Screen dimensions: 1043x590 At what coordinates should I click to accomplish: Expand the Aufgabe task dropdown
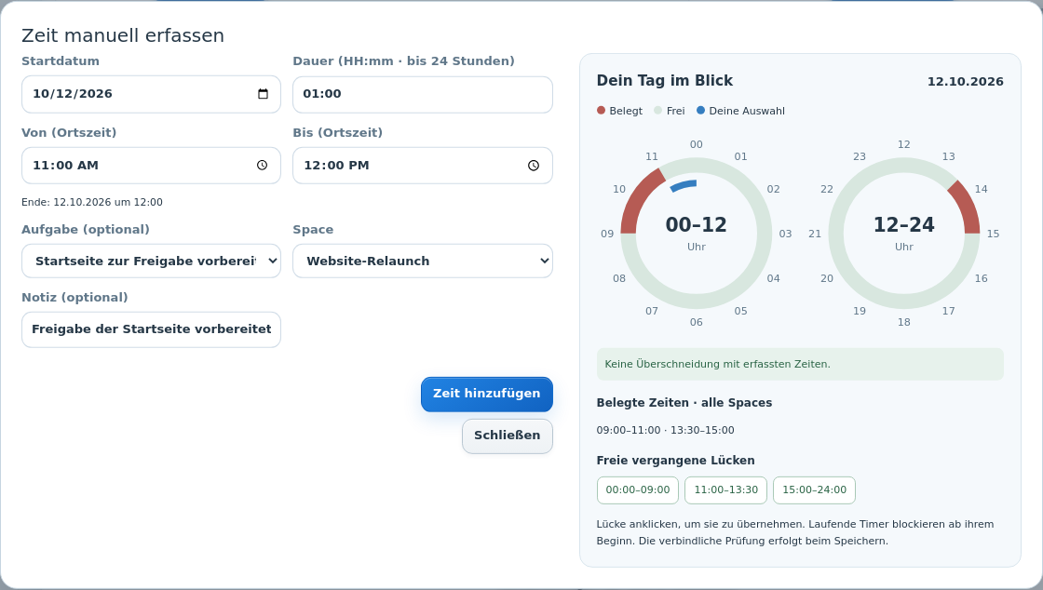click(x=151, y=261)
